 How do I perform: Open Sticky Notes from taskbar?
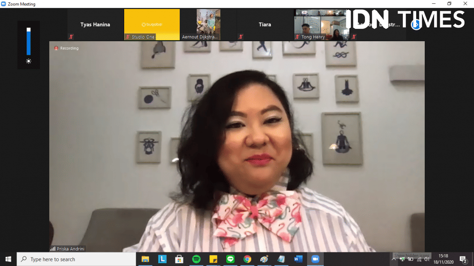coord(213,259)
